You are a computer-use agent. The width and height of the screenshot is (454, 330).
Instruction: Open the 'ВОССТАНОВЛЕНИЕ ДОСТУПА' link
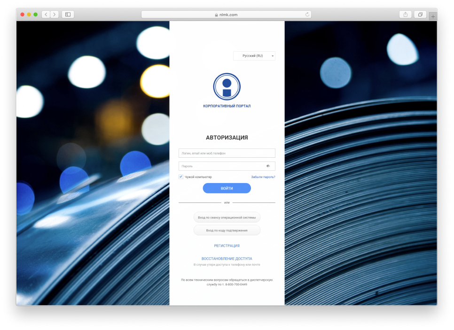click(227, 259)
